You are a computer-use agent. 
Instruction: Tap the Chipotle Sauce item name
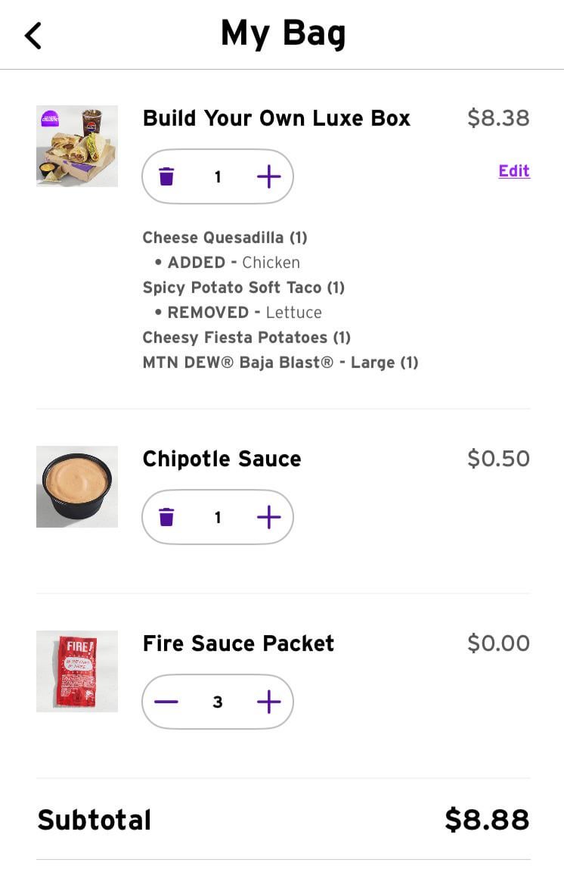(x=222, y=459)
